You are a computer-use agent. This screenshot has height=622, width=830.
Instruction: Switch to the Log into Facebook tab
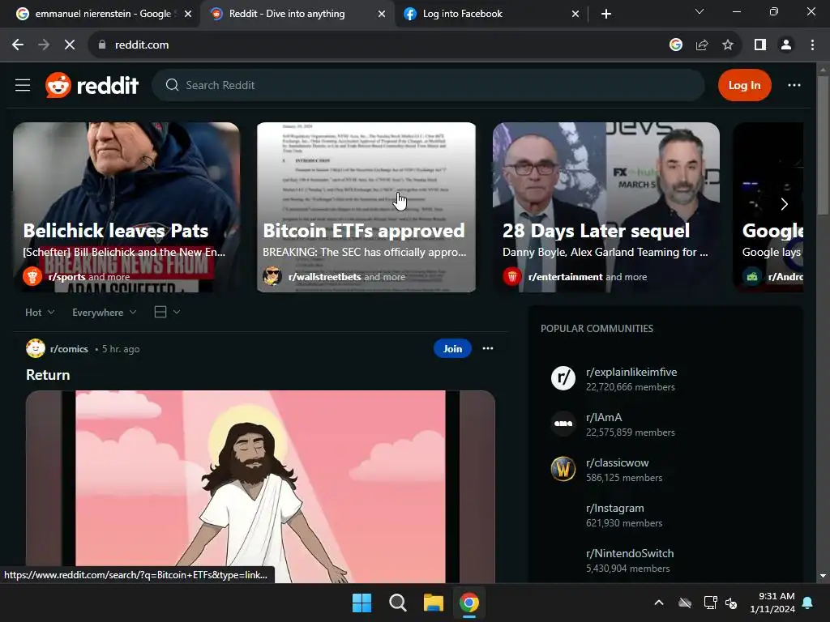[462, 14]
